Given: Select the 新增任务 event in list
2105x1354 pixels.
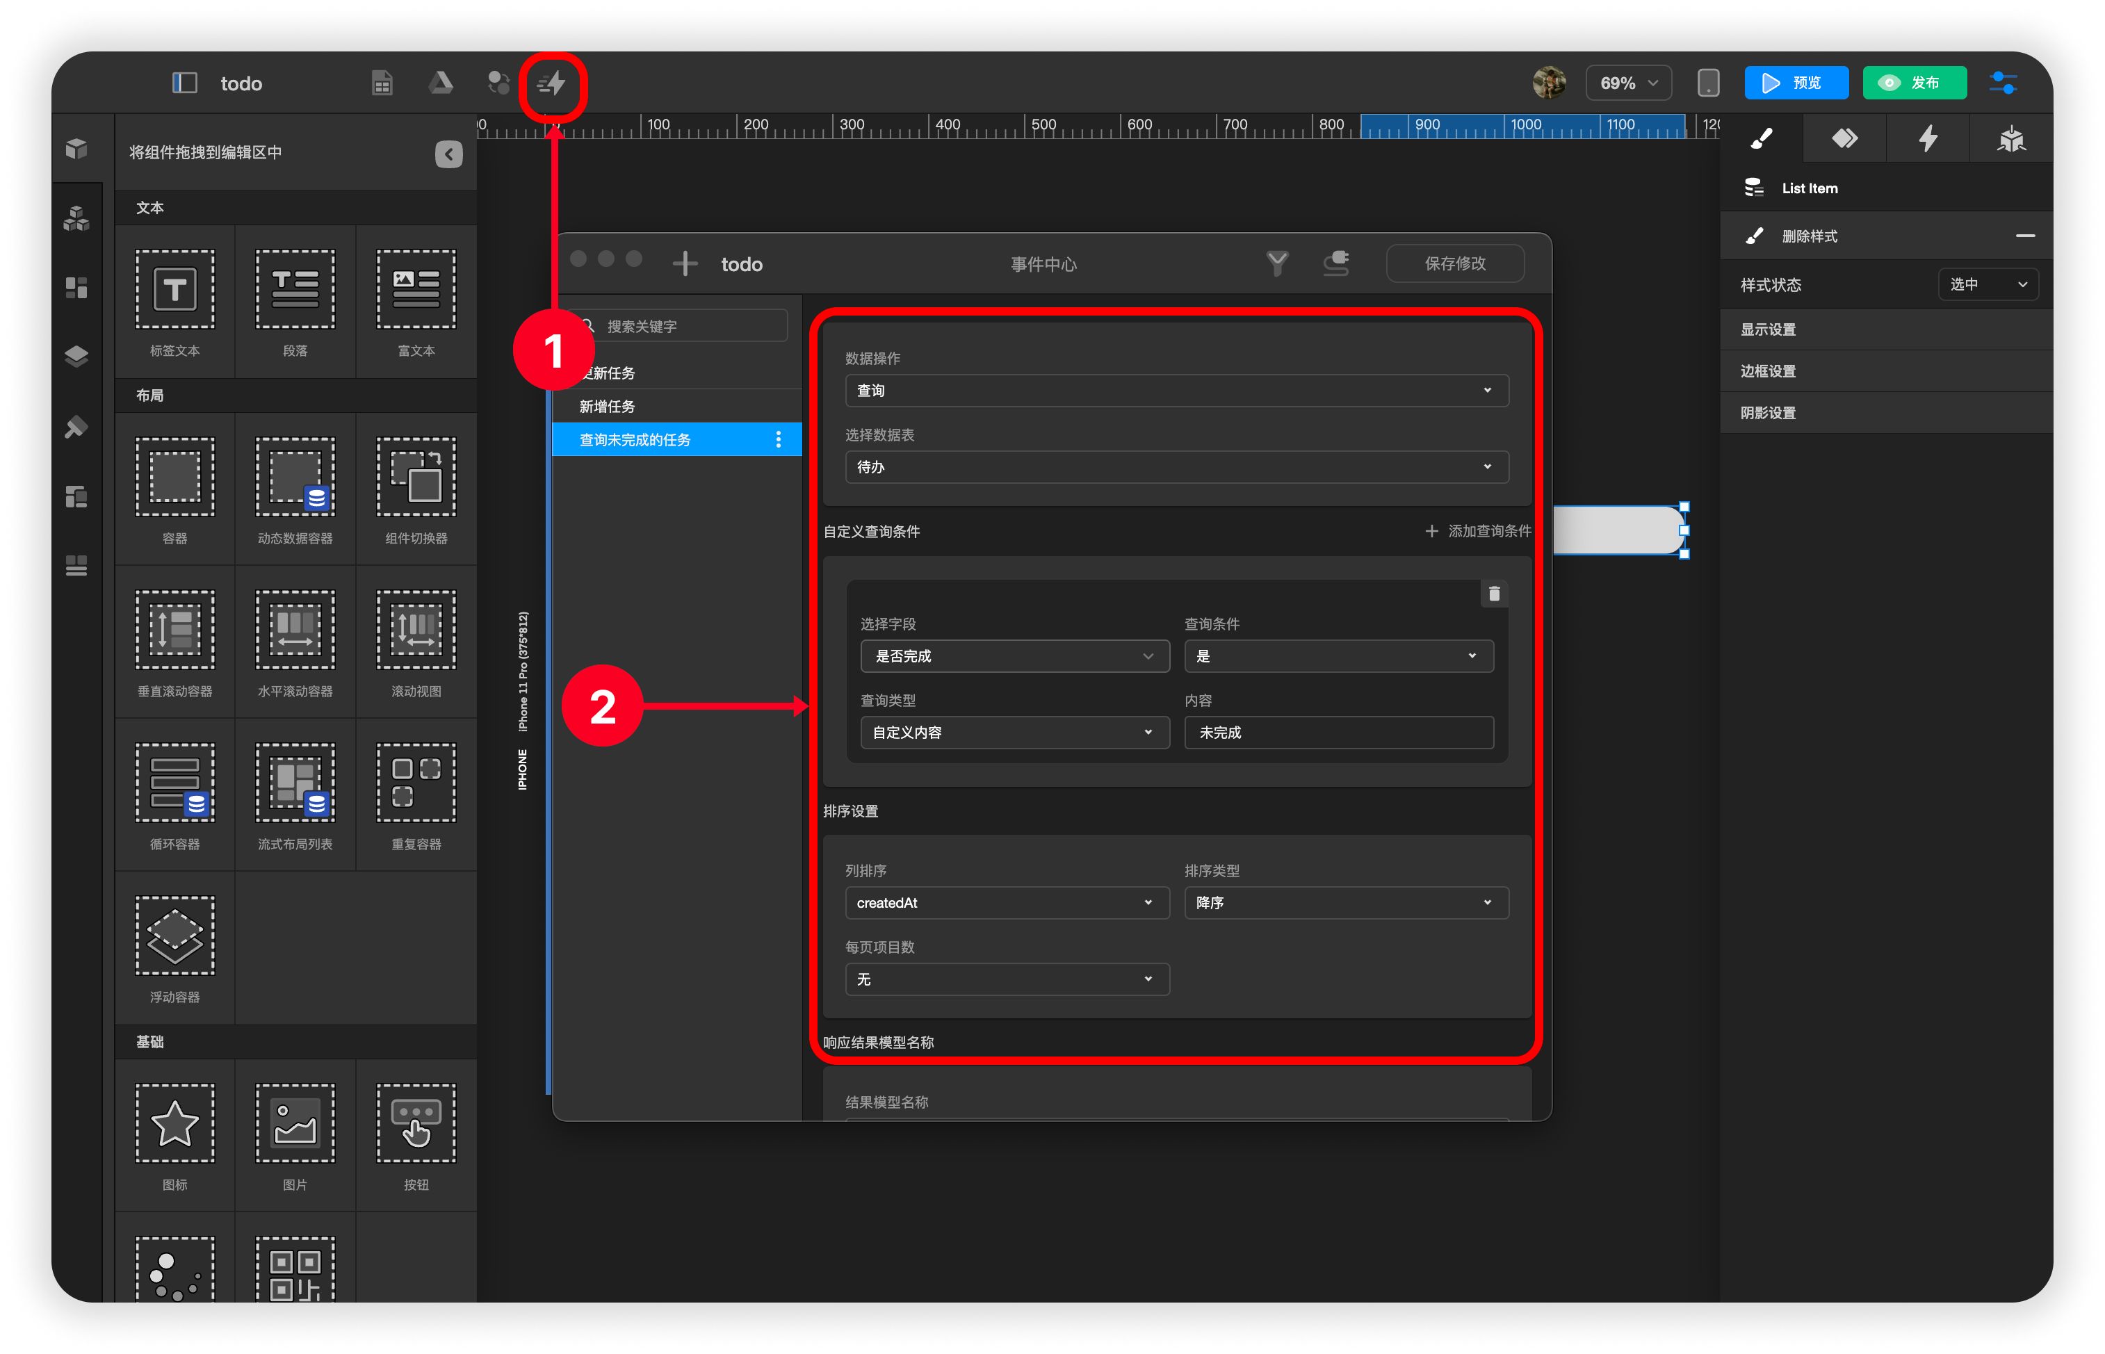Looking at the screenshot, I should (x=608, y=406).
